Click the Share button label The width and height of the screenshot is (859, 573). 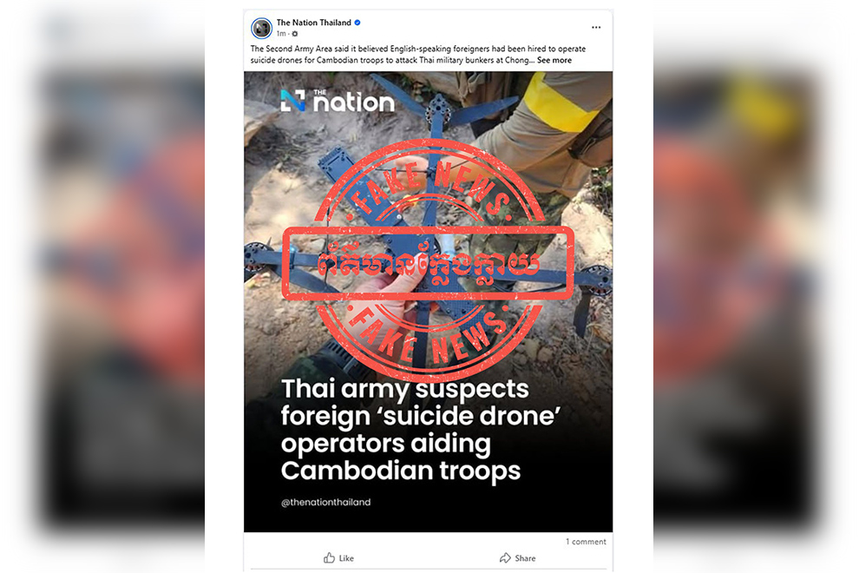[x=525, y=558]
